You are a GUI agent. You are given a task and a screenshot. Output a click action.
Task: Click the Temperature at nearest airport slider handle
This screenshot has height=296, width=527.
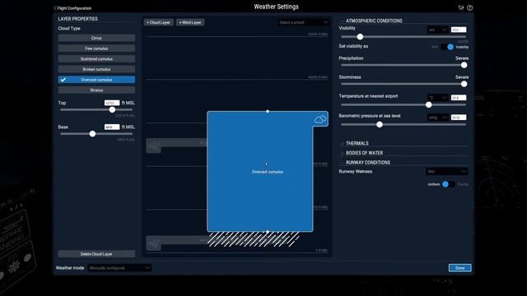(428, 104)
